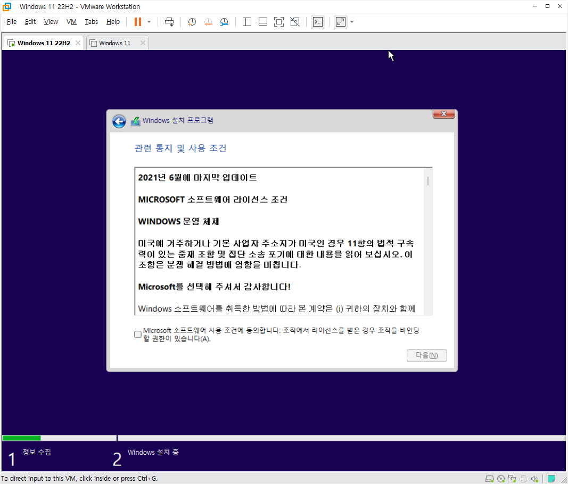Click the WINDOWS 운영 체제 line

pos(178,221)
